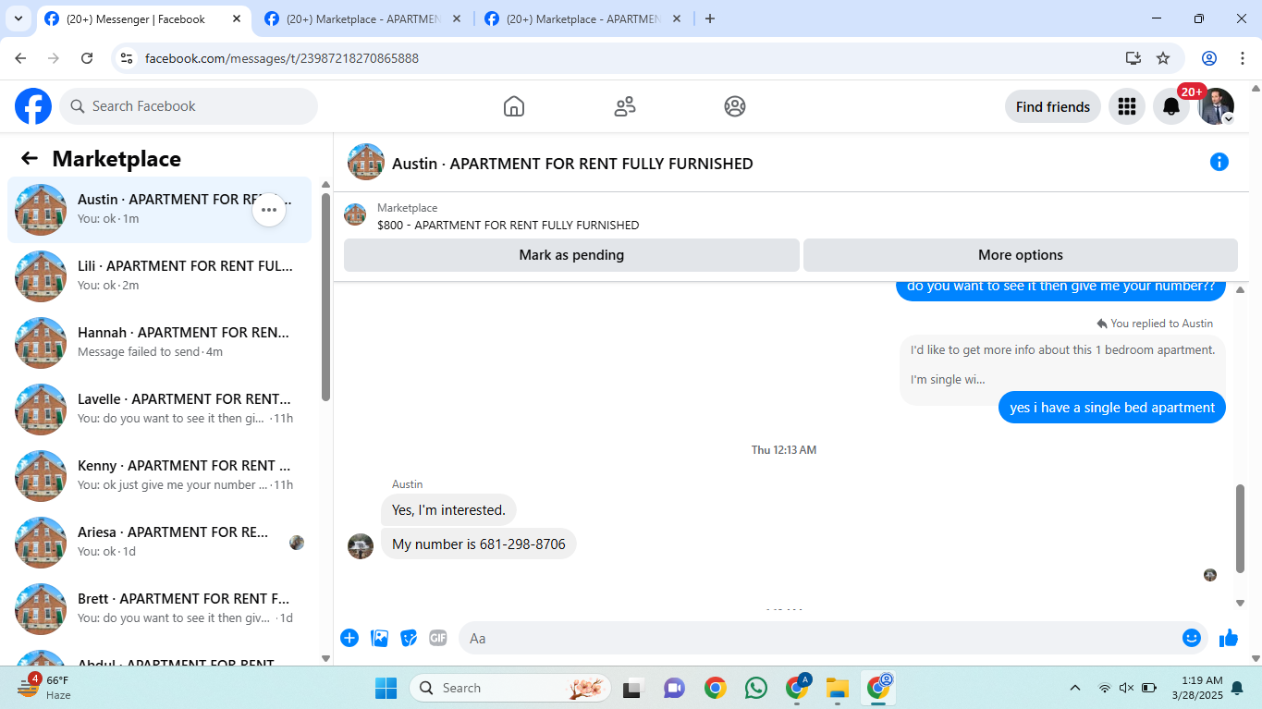The width and height of the screenshot is (1262, 709).
Task: Open the emoji picker in the message box
Action: pyautogui.click(x=1192, y=638)
